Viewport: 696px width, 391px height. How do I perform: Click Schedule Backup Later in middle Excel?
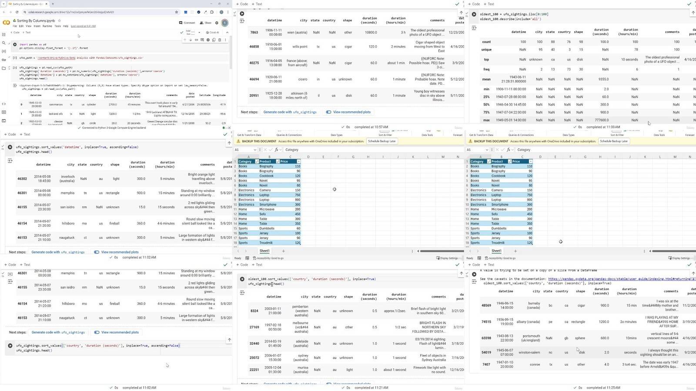click(382, 141)
